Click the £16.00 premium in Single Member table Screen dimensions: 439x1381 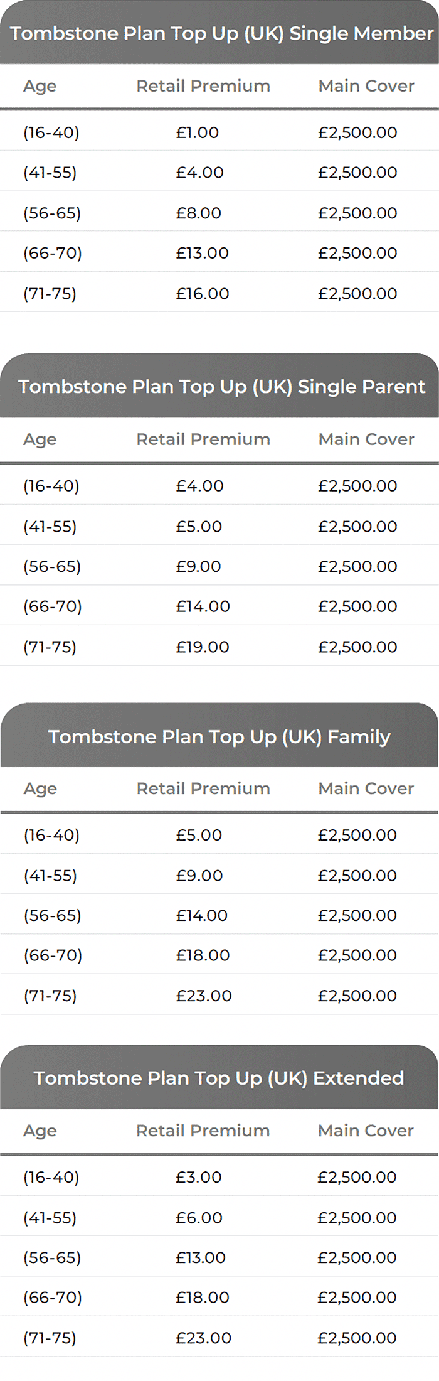point(203,293)
